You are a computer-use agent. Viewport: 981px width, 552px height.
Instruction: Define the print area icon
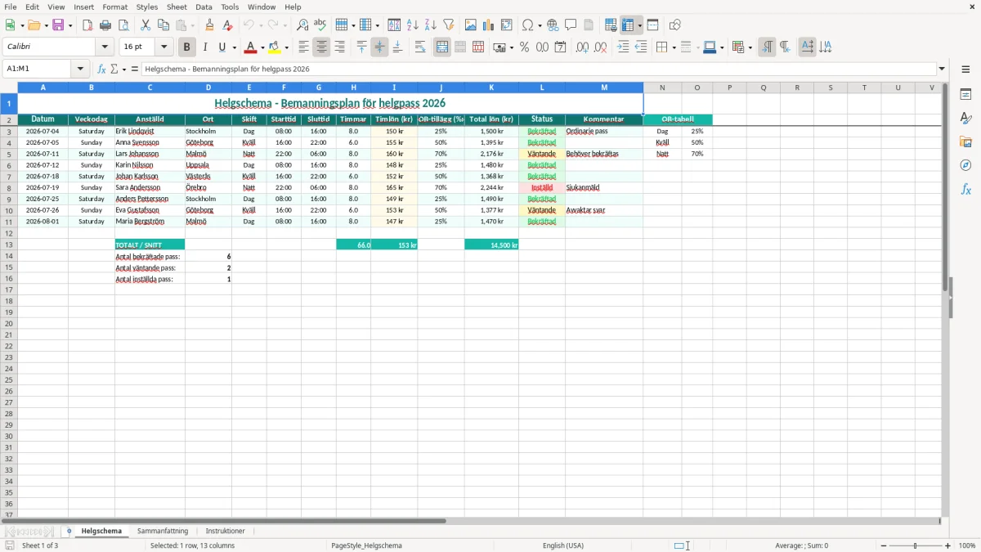611,25
